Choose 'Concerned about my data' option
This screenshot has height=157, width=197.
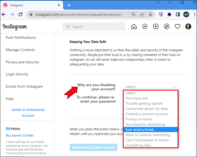[151, 109]
